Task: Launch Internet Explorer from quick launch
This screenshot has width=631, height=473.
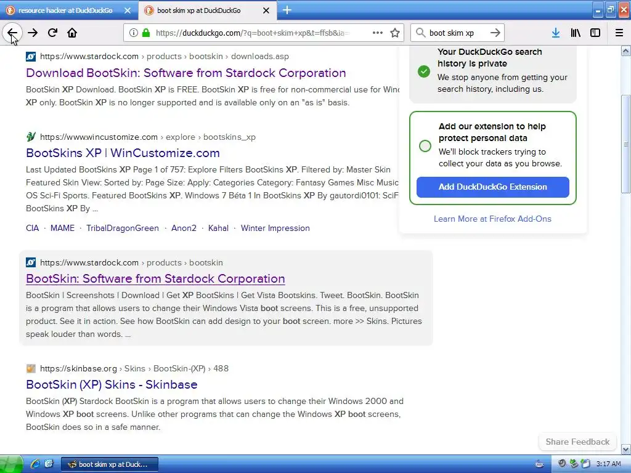Action: [35, 464]
